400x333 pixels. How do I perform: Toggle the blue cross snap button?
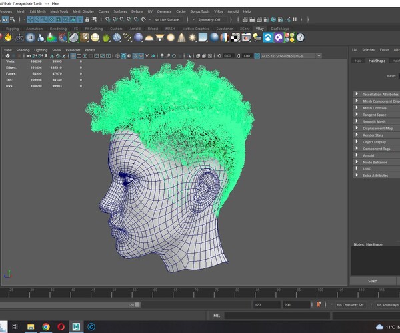pyautogui.click(x=30, y=19)
